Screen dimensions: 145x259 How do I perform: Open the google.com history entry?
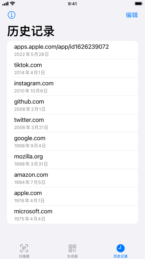point(72,142)
